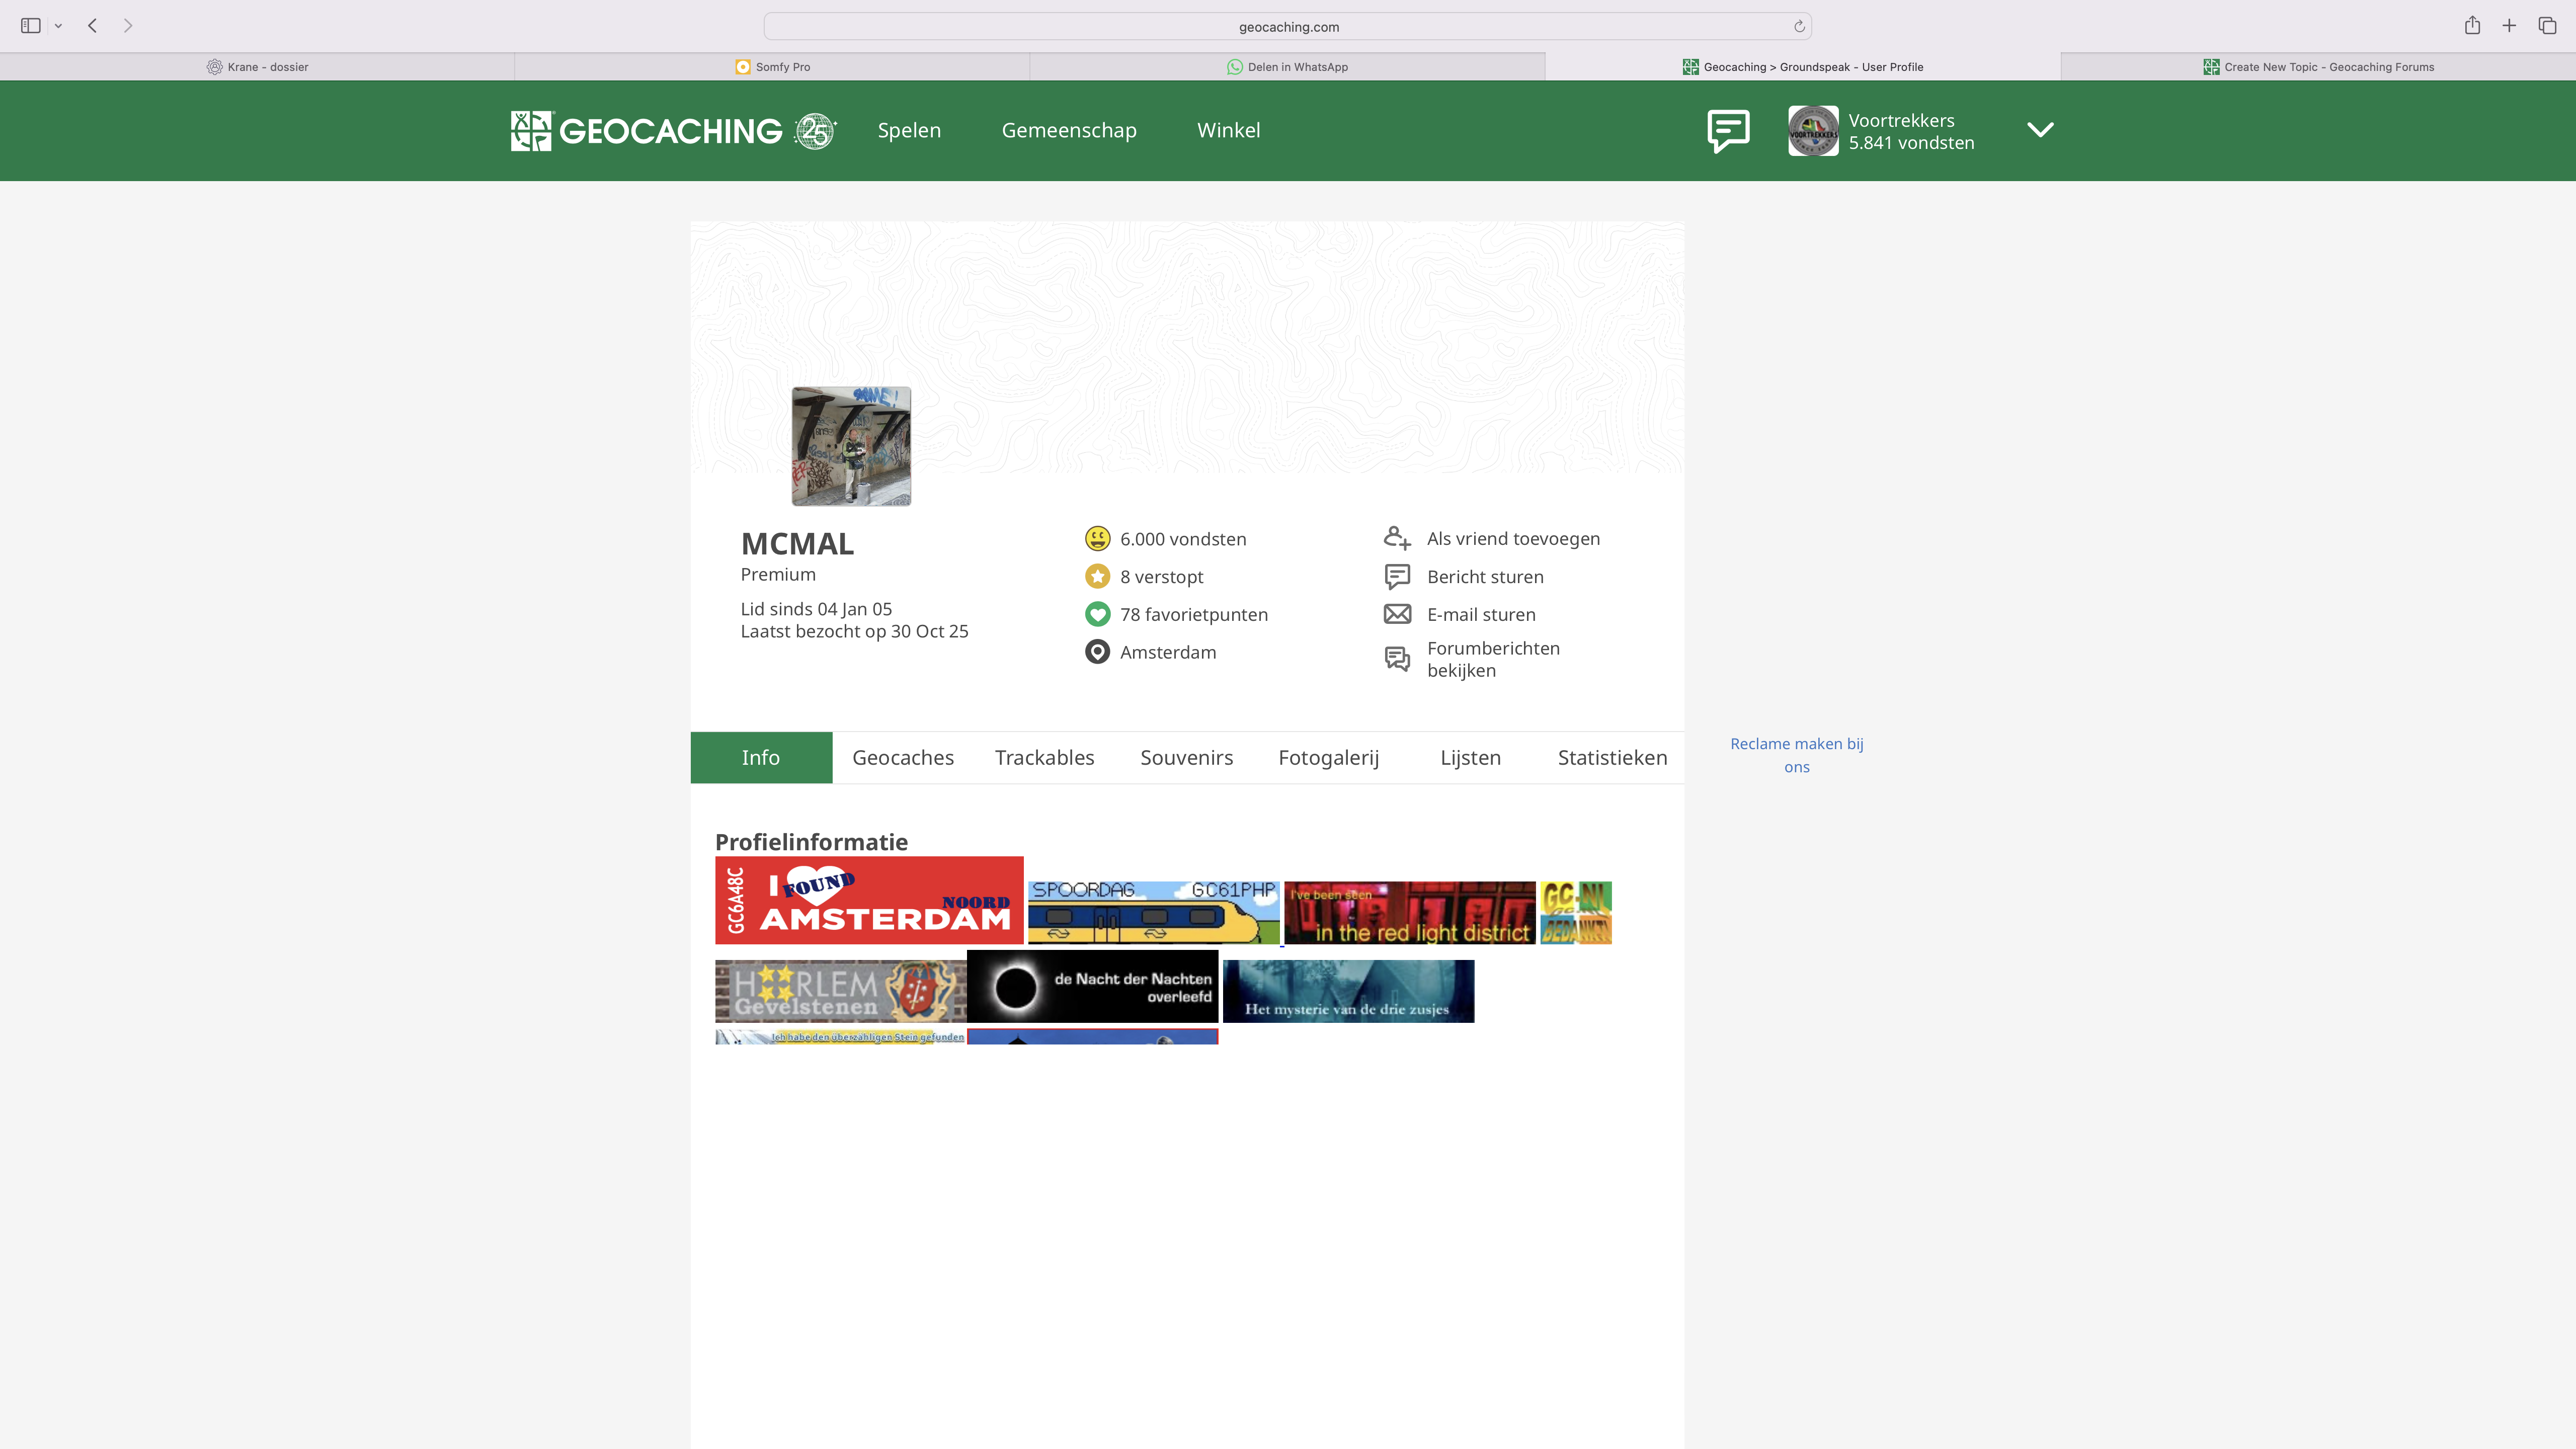Open the Gemeenschap menu
This screenshot has width=2576, height=1449.
click(x=1069, y=130)
